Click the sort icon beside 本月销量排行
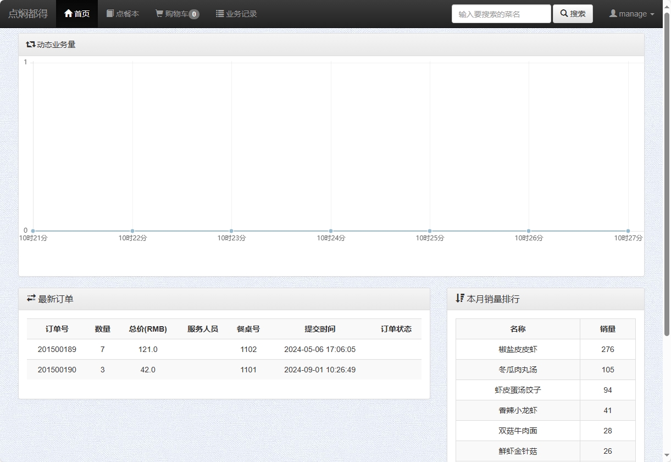The height and width of the screenshot is (462, 671). coord(460,299)
